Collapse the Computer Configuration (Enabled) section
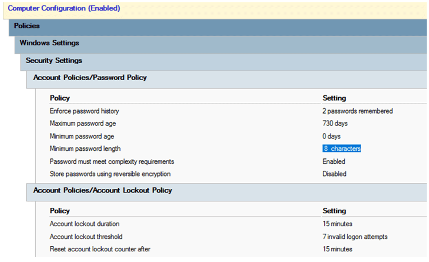Image resolution: width=429 pixels, height=262 pixels. pos(64,8)
